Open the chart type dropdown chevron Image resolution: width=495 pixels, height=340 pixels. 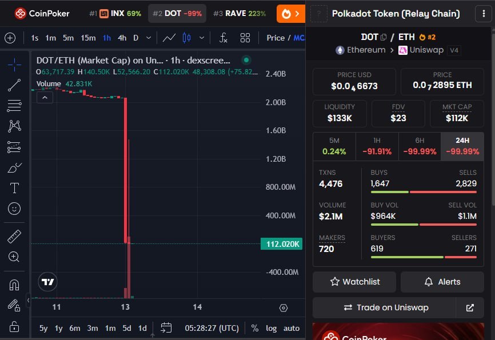202,38
